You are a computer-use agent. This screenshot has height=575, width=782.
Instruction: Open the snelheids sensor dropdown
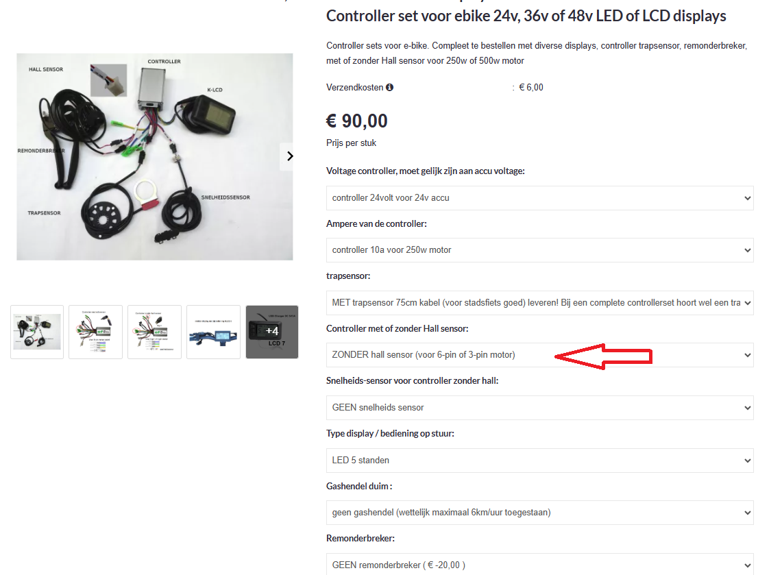(539, 408)
